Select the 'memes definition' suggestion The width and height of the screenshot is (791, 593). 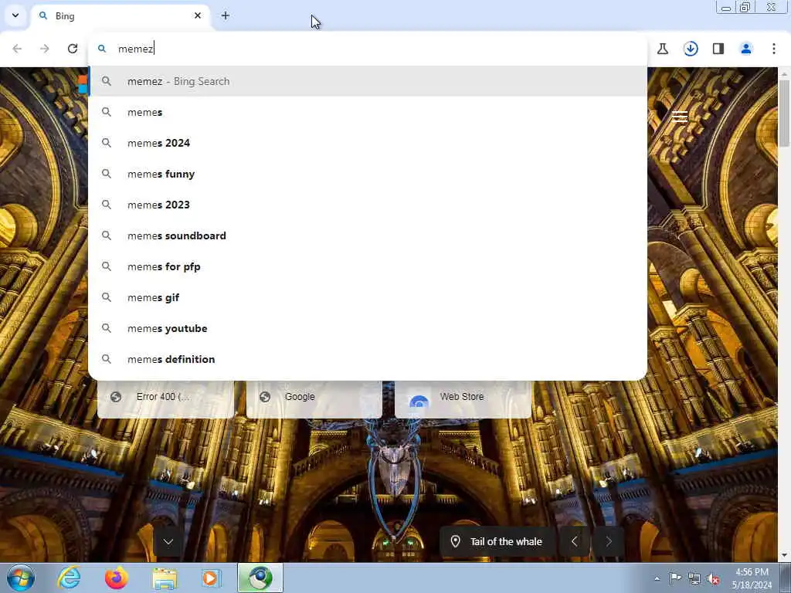click(x=368, y=359)
